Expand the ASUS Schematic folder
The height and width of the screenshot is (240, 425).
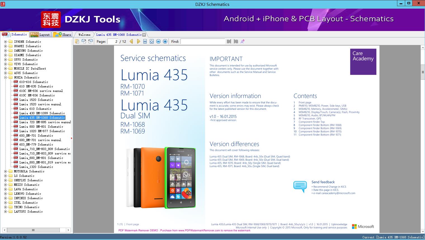click(x=5, y=73)
